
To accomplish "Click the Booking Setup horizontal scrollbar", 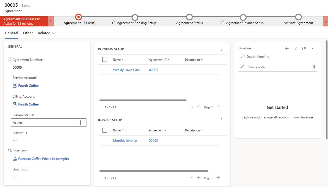I will [143, 100].
